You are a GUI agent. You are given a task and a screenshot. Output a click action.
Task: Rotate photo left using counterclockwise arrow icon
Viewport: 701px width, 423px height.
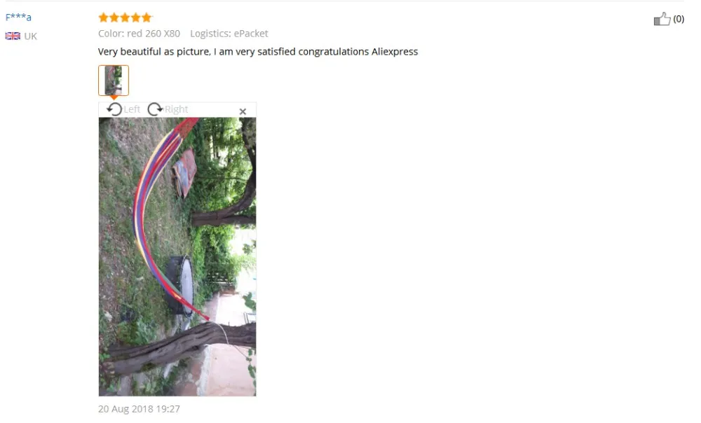click(x=114, y=109)
